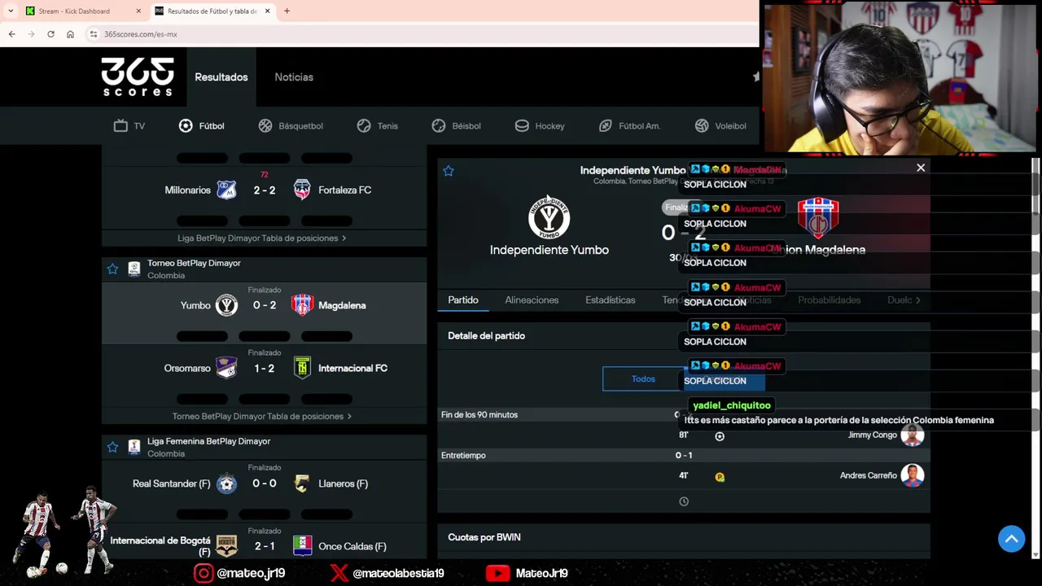Viewport: 1042px width, 586px height.
Task: Open the Union Magdalena crest in detail panel
Action: 818,216
